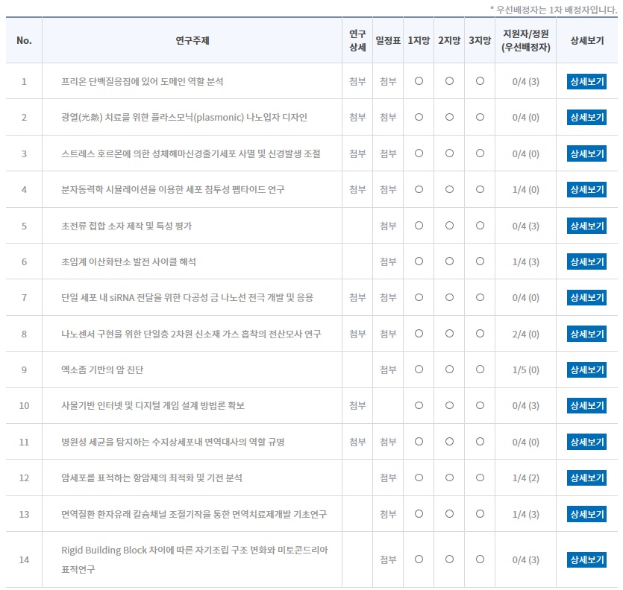
Task: Click topic text 초임계 이산화탄소 발전 사이클 해석
Action: [x=128, y=261]
